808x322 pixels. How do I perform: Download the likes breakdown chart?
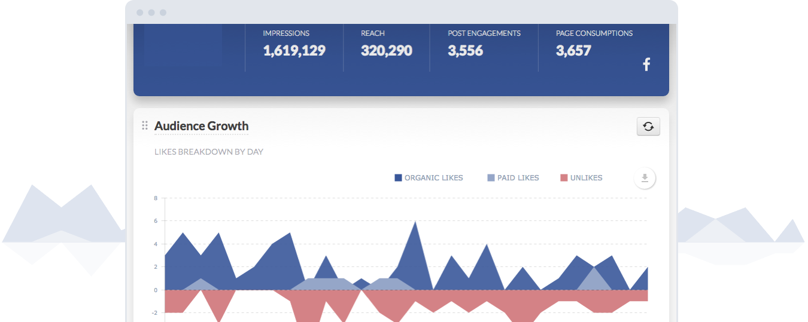(645, 177)
